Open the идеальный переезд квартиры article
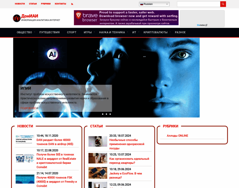 (x=129, y=161)
